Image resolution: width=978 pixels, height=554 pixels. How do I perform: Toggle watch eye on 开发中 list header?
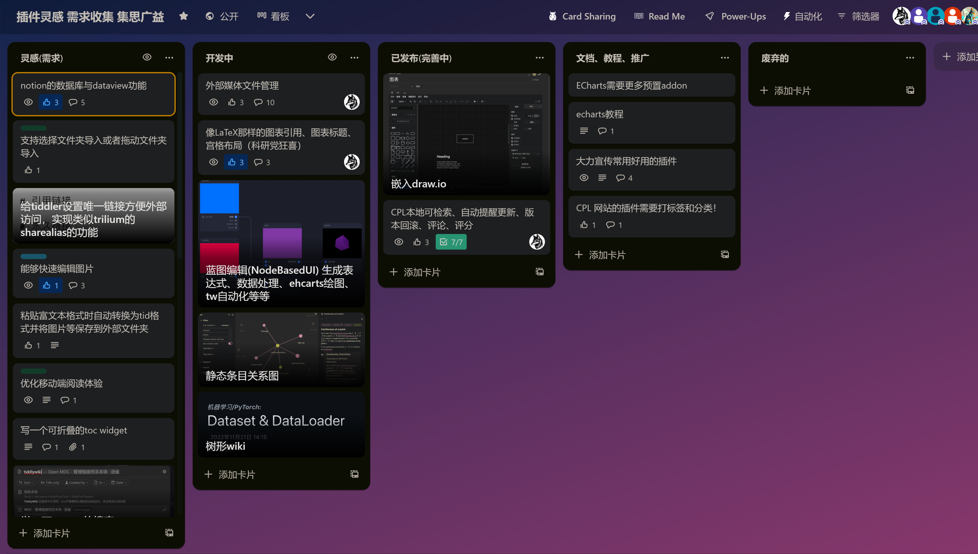pyautogui.click(x=332, y=57)
